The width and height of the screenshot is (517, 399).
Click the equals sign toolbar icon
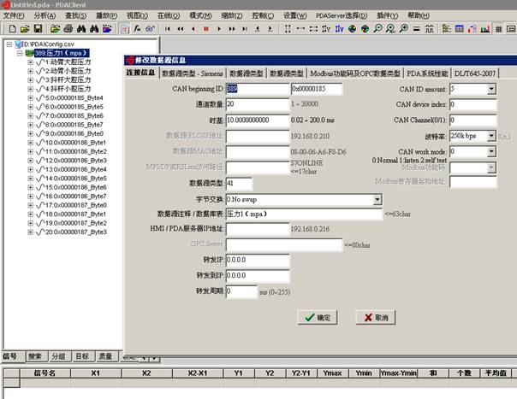417,29
